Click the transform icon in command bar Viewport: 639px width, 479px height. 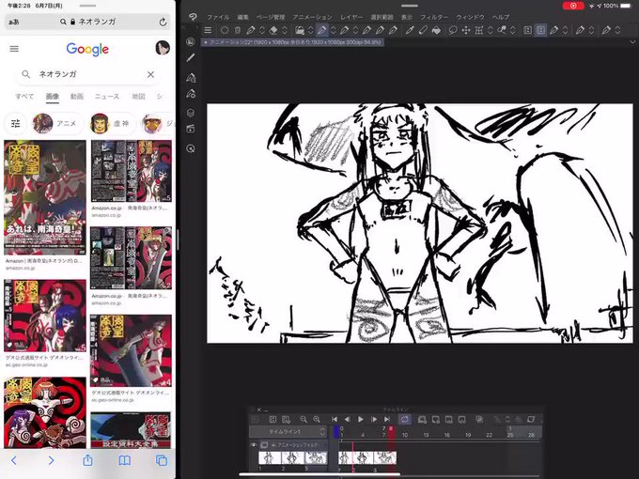[x=479, y=30]
